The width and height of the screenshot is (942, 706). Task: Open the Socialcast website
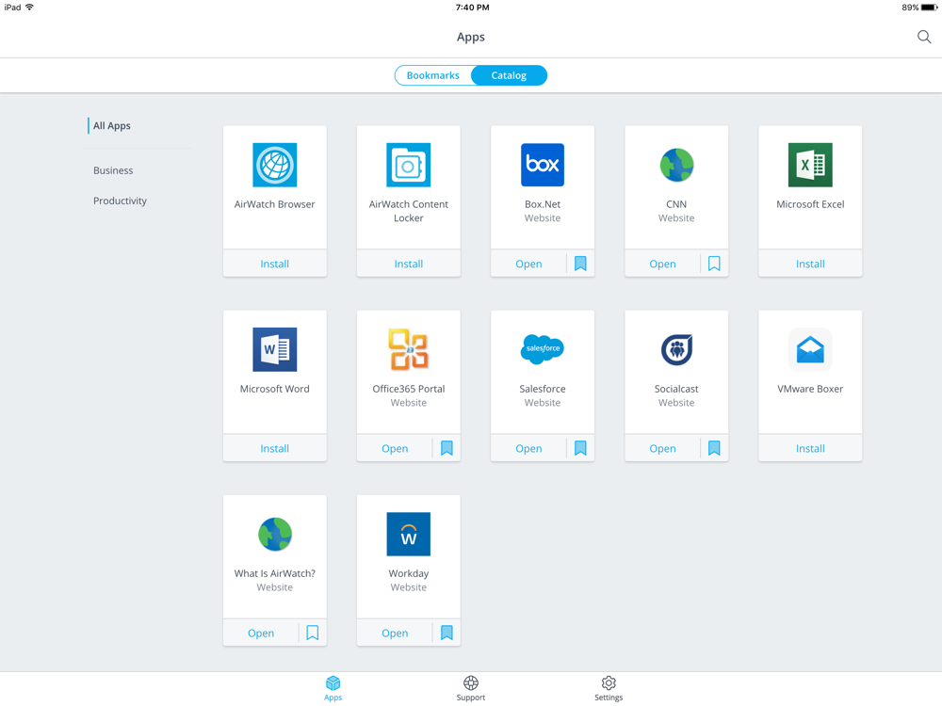[662, 448]
